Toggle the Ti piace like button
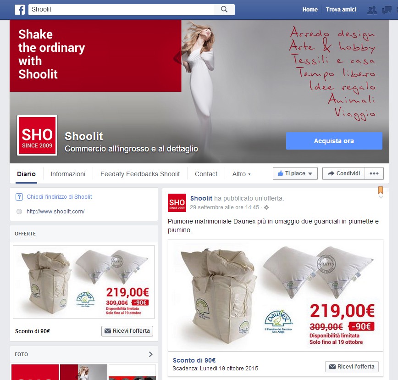 point(295,173)
